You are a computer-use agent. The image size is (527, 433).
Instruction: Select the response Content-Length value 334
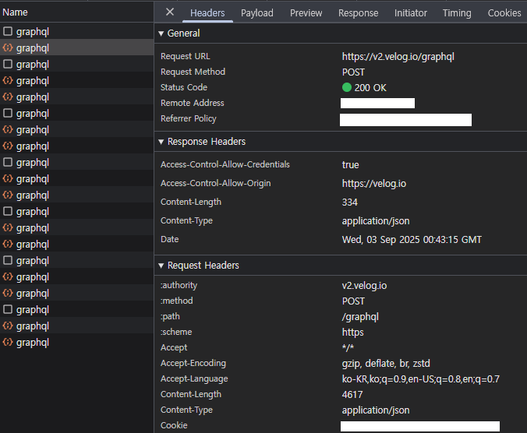(x=349, y=202)
